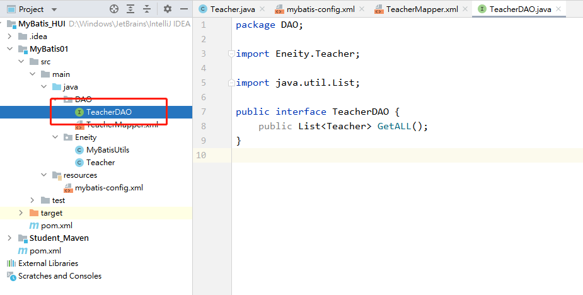This screenshot has width=583, height=295.
Task: Click the Maven pom.xml icon under MyBatis01
Action: tap(34, 226)
